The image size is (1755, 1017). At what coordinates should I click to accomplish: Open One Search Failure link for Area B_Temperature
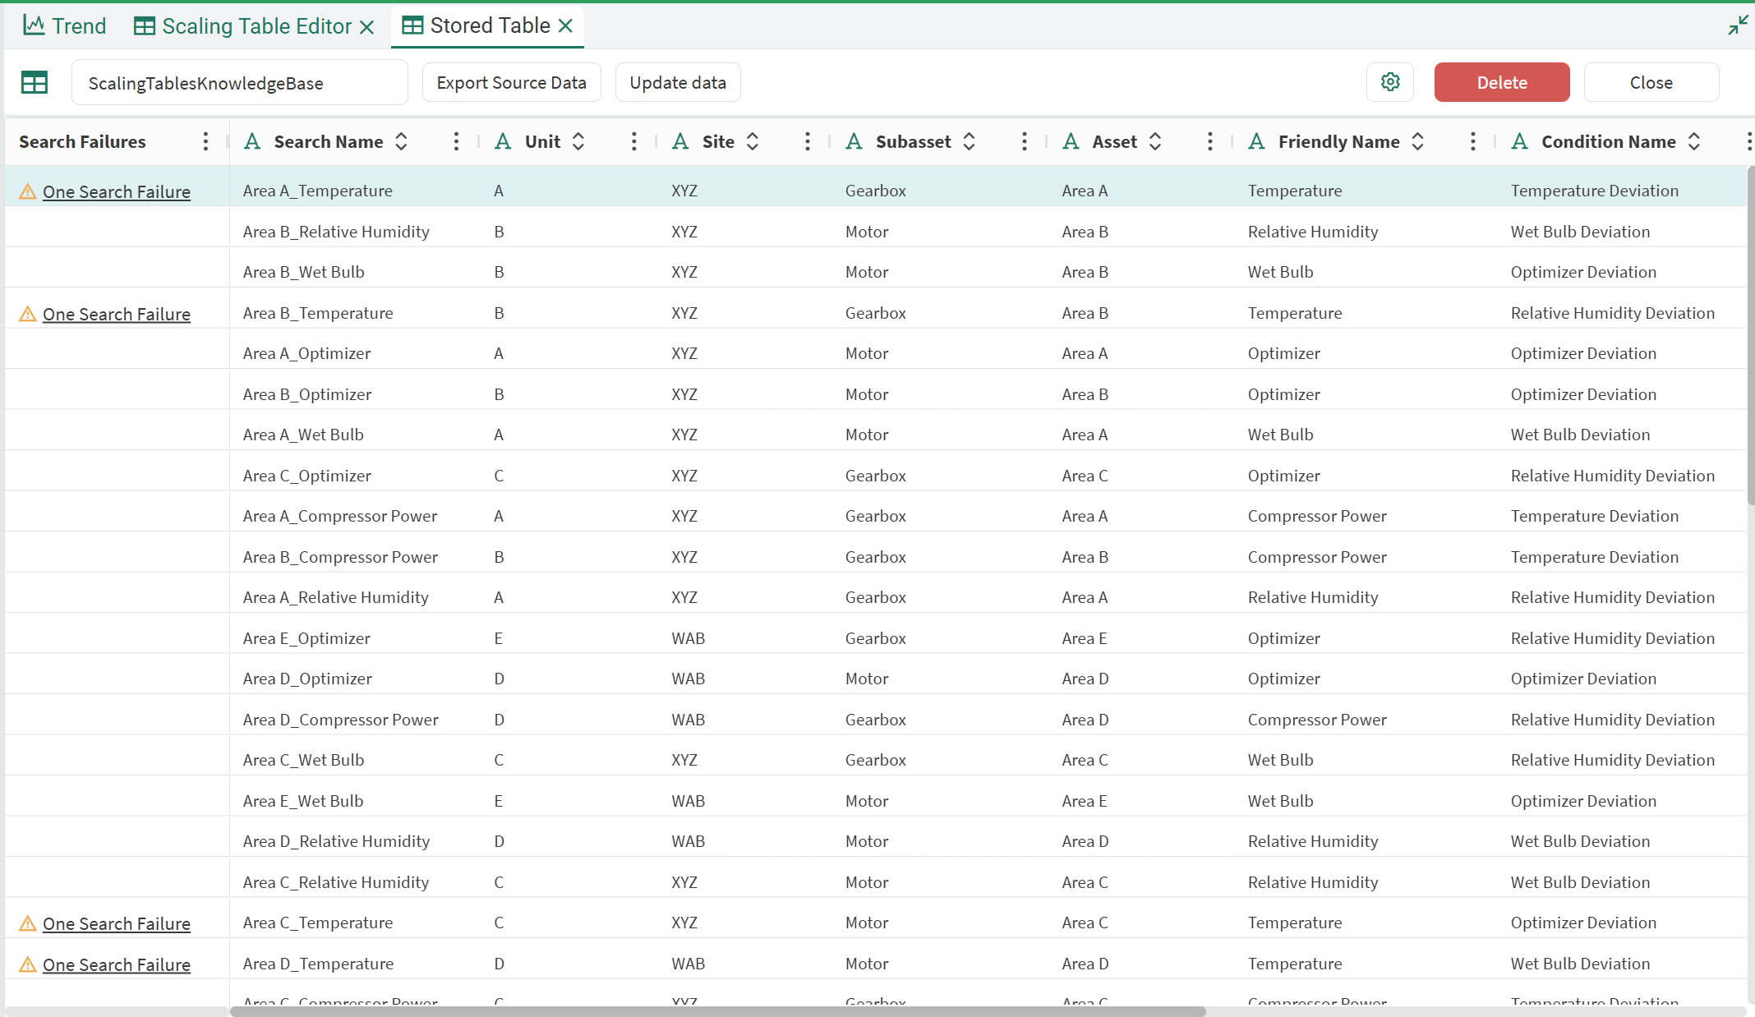[x=117, y=314]
